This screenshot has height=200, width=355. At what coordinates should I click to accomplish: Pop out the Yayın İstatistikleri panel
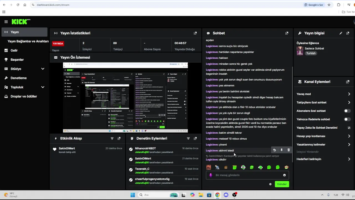pyautogui.click(x=195, y=33)
